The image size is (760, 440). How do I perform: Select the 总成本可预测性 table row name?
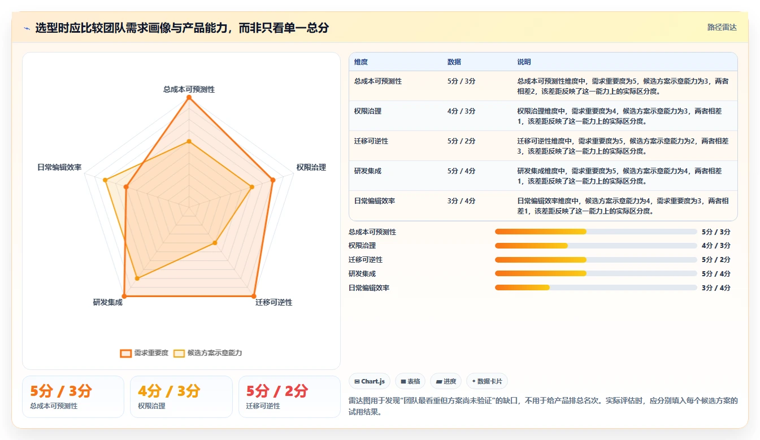pyautogui.click(x=378, y=81)
